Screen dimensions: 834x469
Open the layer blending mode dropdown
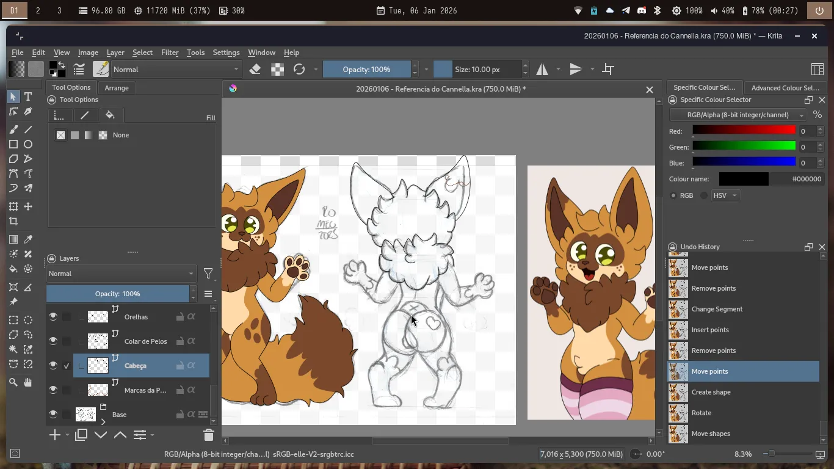tap(121, 274)
